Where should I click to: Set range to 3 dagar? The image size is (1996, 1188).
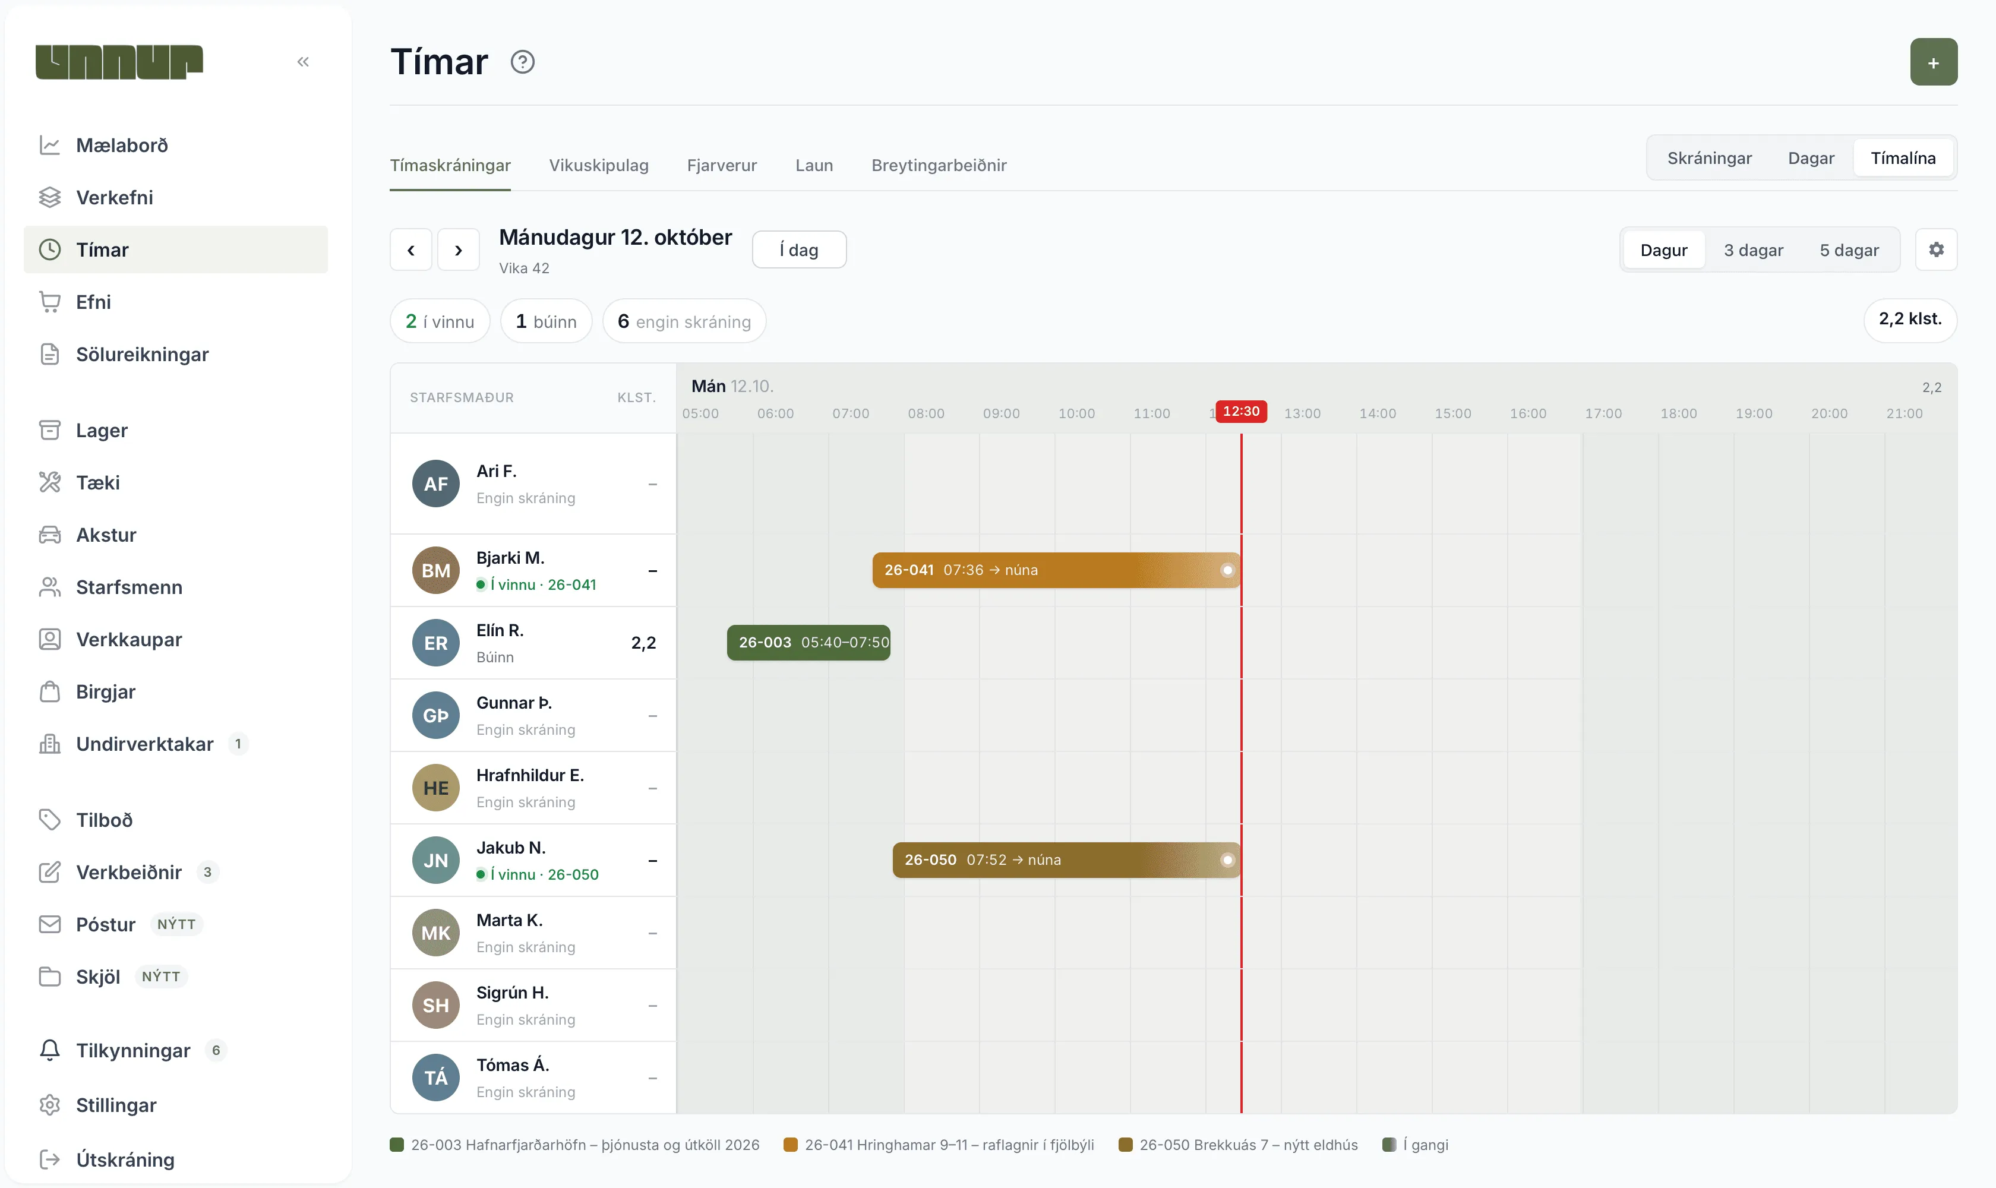pos(1754,249)
